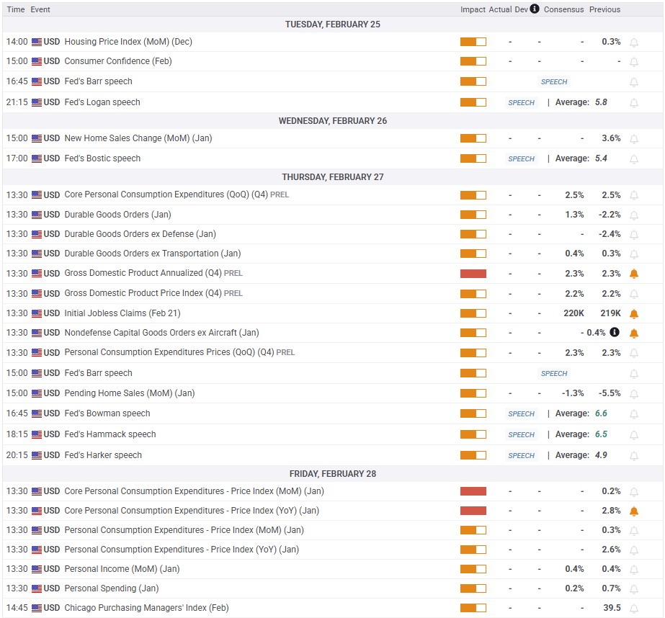
Task: Click the Previous column header
Action: (604, 9)
